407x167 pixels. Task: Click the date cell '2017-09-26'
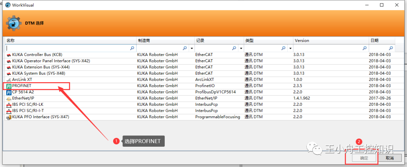380,98
